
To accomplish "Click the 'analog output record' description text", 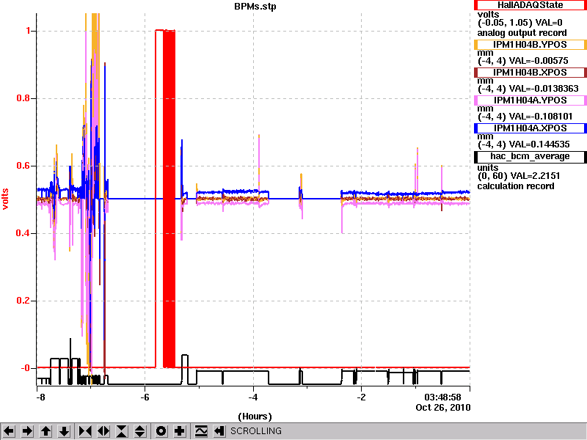I will pyautogui.click(x=522, y=33).
